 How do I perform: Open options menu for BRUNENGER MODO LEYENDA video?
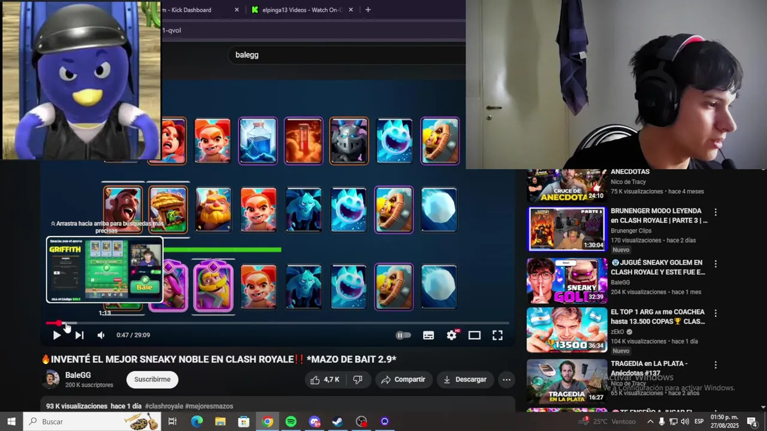pyautogui.click(x=715, y=213)
